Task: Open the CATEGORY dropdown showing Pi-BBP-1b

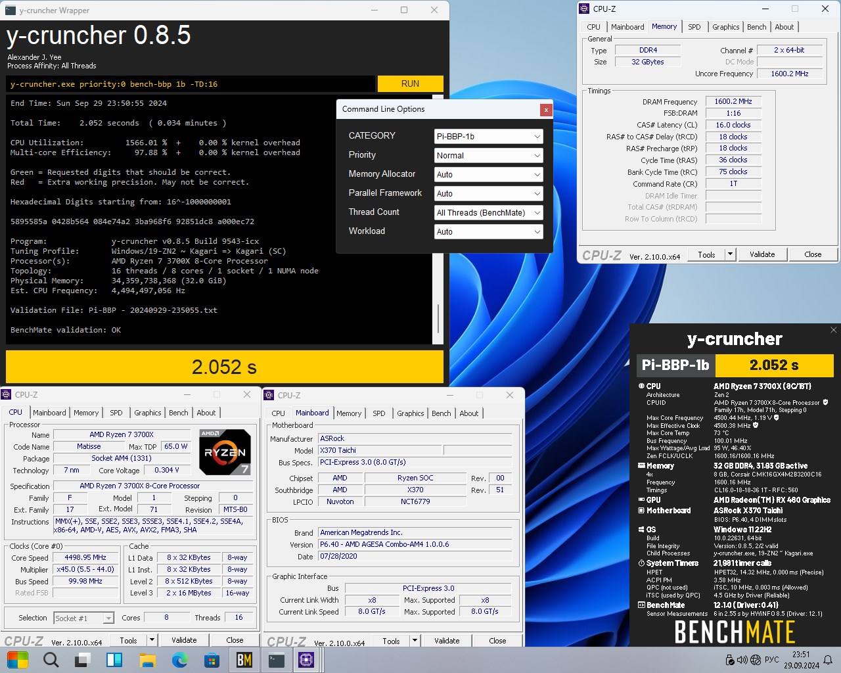Action: click(488, 137)
